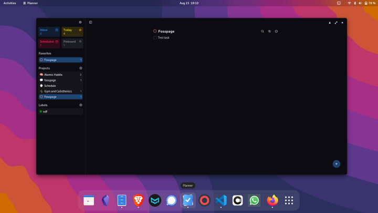
Task: Select Fosspage under Favorites
Action: click(x=60, y=60)
